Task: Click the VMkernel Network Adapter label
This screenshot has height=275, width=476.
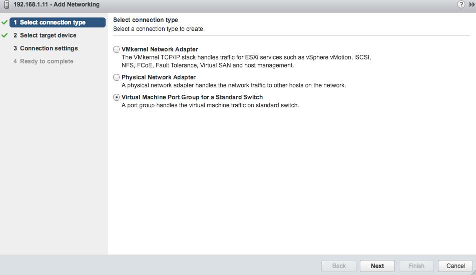Action: 160,49
